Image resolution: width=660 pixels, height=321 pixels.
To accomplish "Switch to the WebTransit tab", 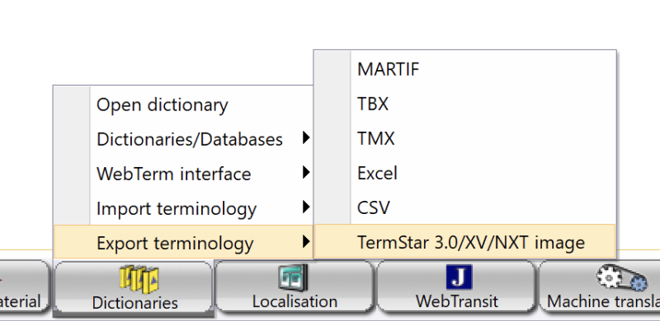I will pyautogui.click(x=457, y=286).
